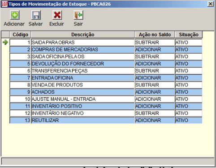The height and width of the screenshot is (168, 216).
Task: Click the Salvar floppy disk icon
Action: click(36, 15)
